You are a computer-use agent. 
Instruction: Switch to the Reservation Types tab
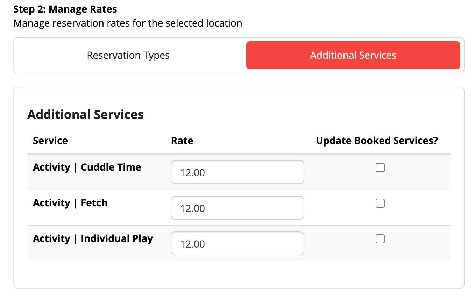tap(128, 55)
